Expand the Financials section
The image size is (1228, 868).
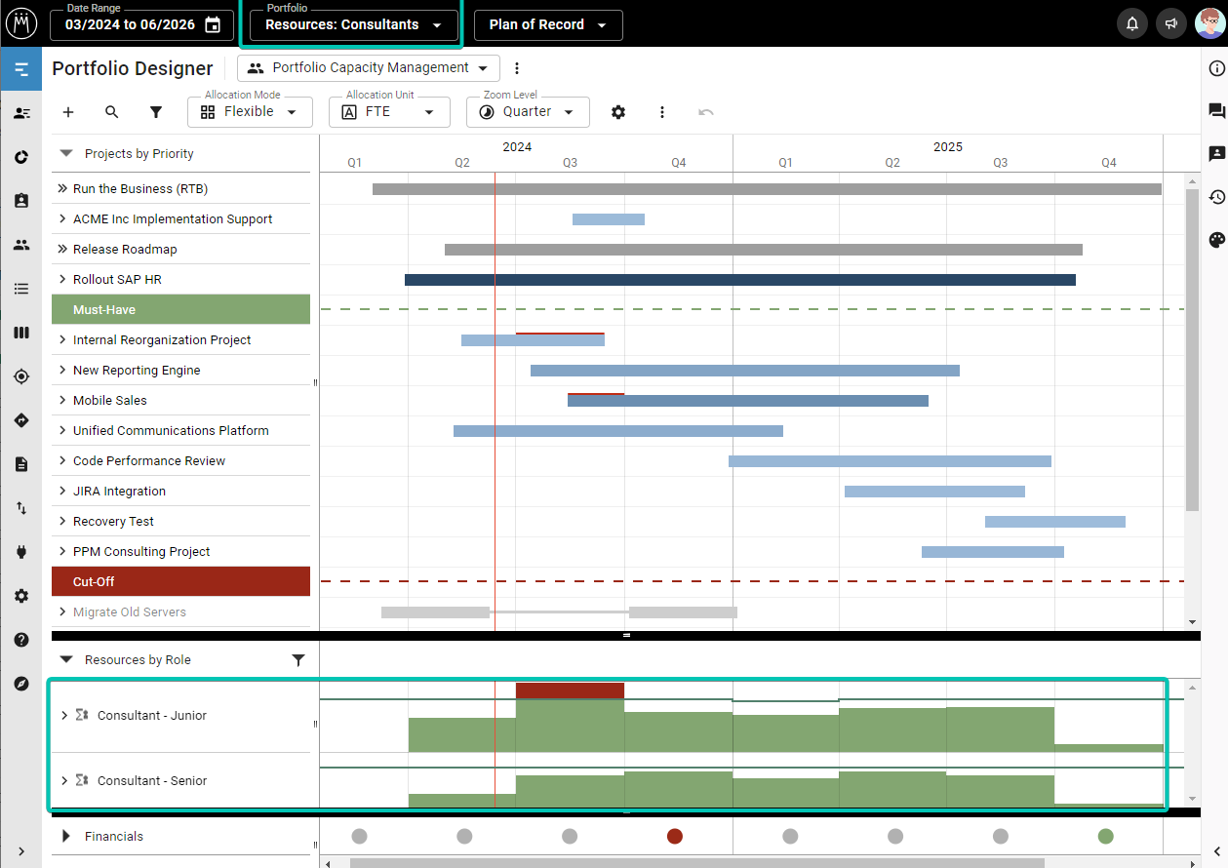pyautogui.click(x=66, y=836)
